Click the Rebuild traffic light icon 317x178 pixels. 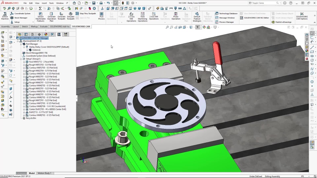[123, 3]
